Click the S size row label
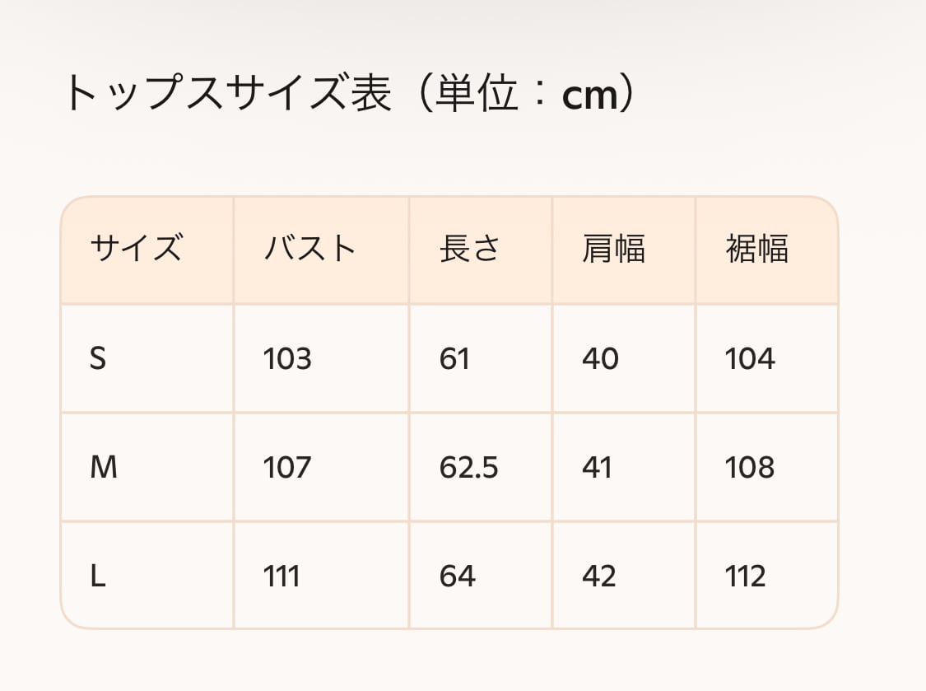The image size is (926, 691). pyautogui.click(x=98, y=359)
